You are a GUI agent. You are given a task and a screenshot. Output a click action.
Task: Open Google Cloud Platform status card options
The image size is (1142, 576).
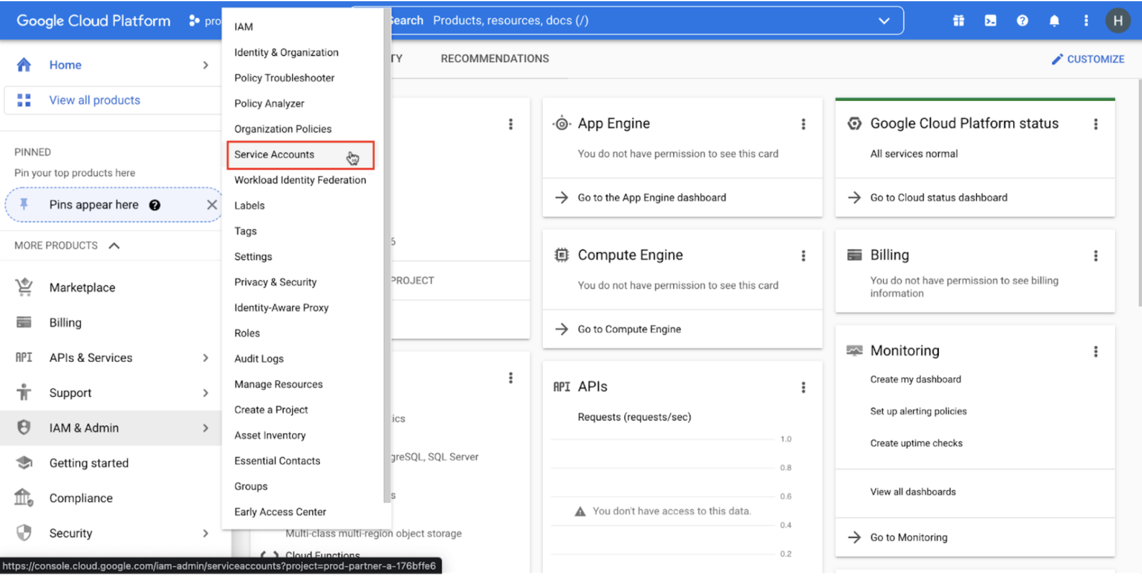pyautogui.click(x=1096, y=124)
